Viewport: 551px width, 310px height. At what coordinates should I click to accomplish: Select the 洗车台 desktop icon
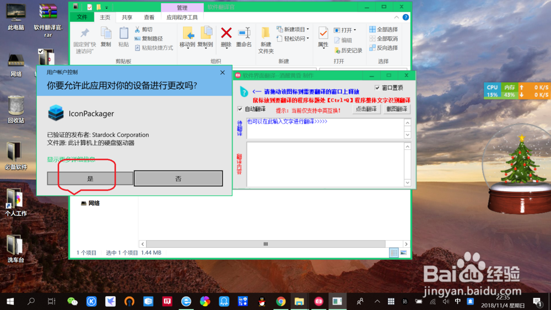click(16, 248)
